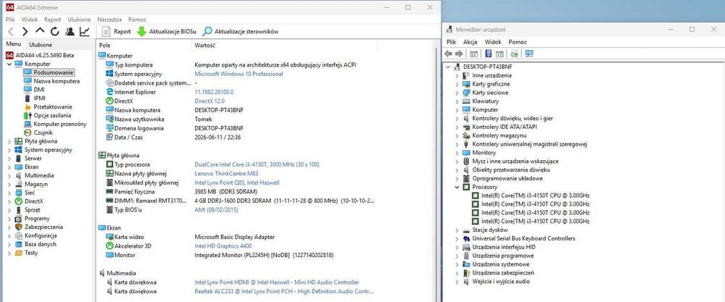Viewport: 725px width, 302px height.
Task: Click the Device Manager back arrow icon
Action: pyautogui.click(x=448, y=54)
